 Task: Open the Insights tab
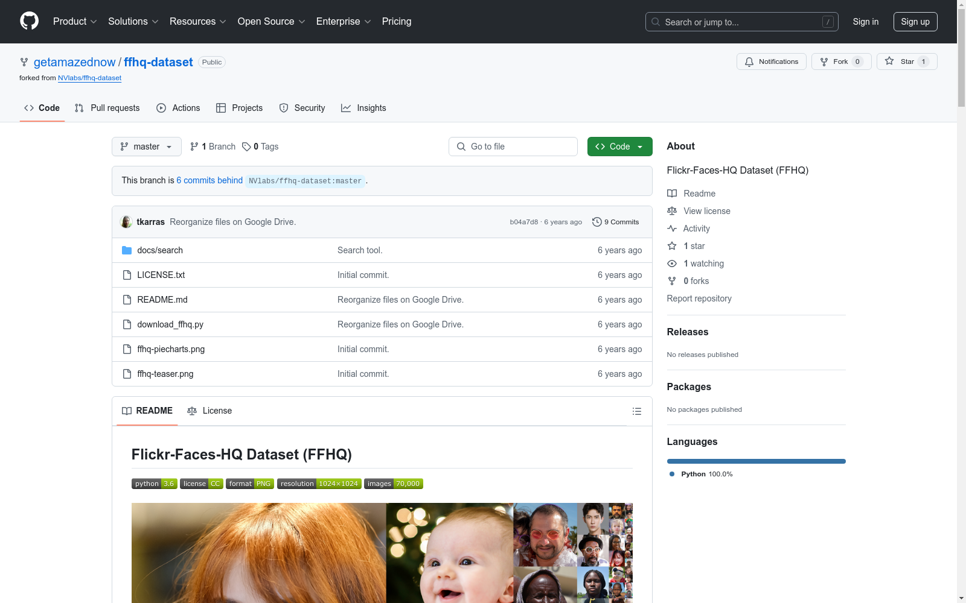point(363,108)
